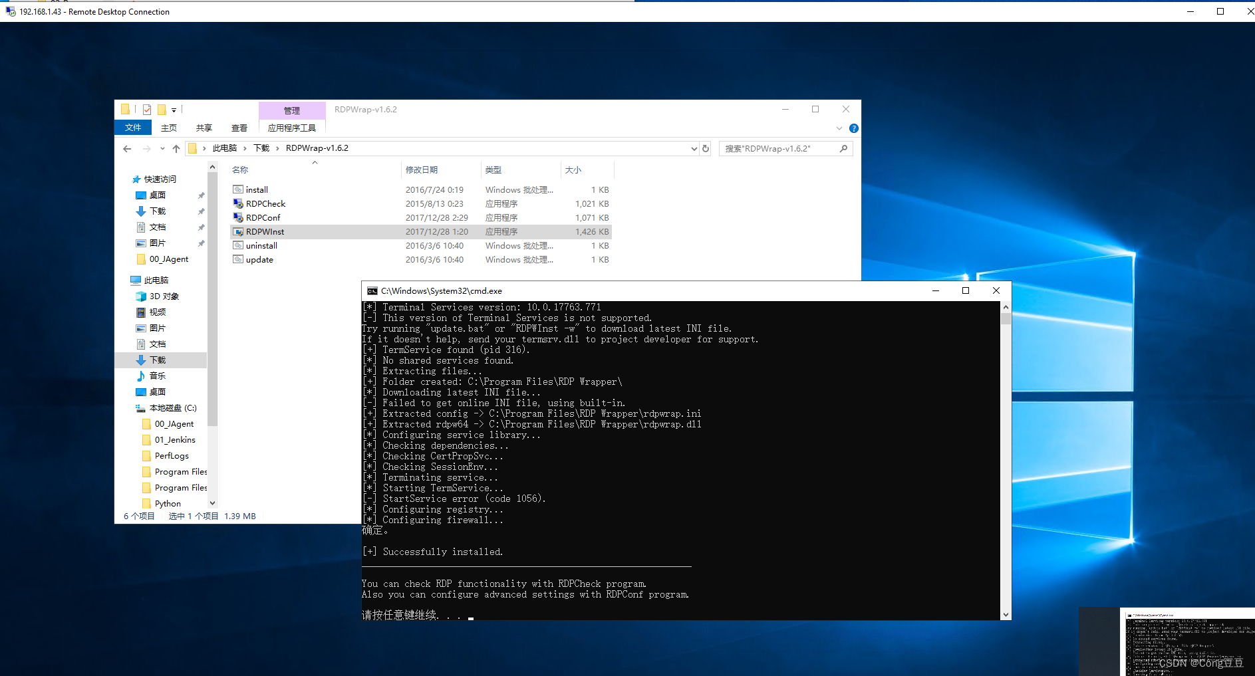Click the search magnifier in the search box
Viewport: 1255px width, 676px height.
pyautogui.click(x=843, y=148)
